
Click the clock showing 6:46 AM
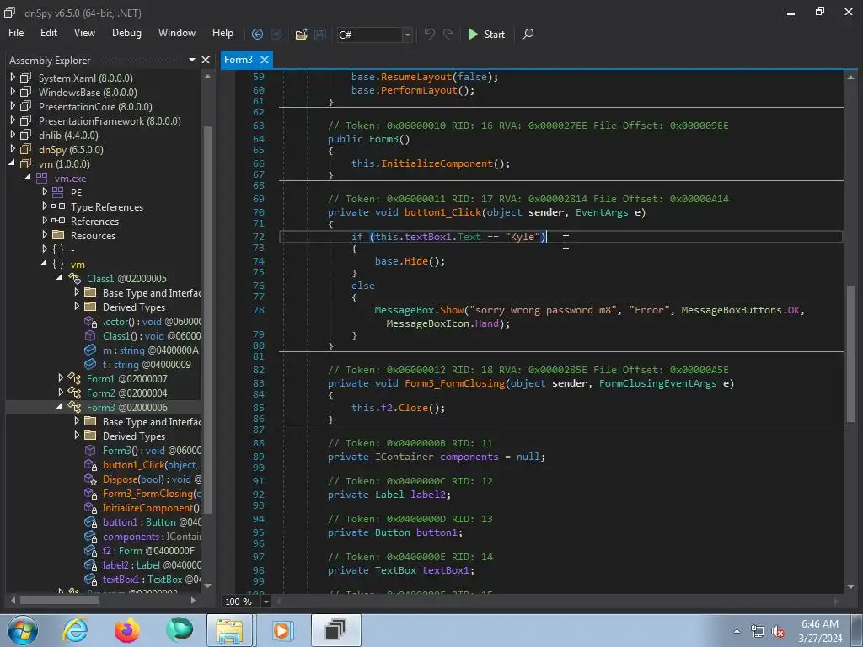pos(820,624)
